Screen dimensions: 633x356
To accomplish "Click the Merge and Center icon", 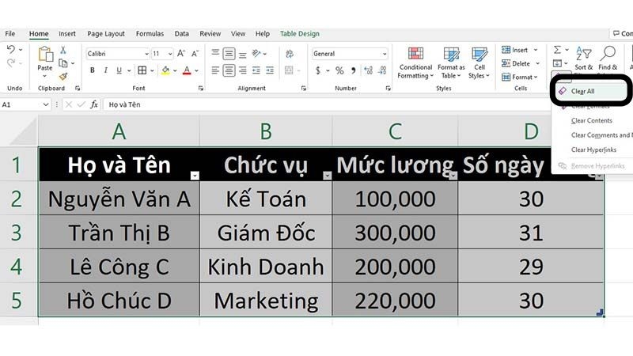I will (x=289, y=70).
